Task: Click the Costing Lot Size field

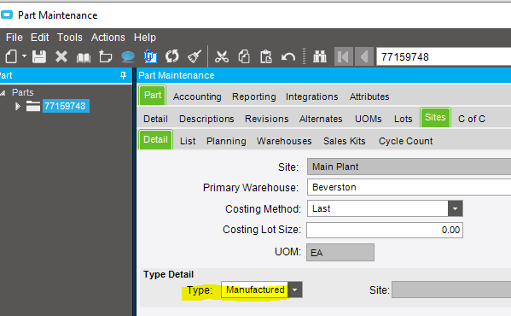Action: pos(385,230)
